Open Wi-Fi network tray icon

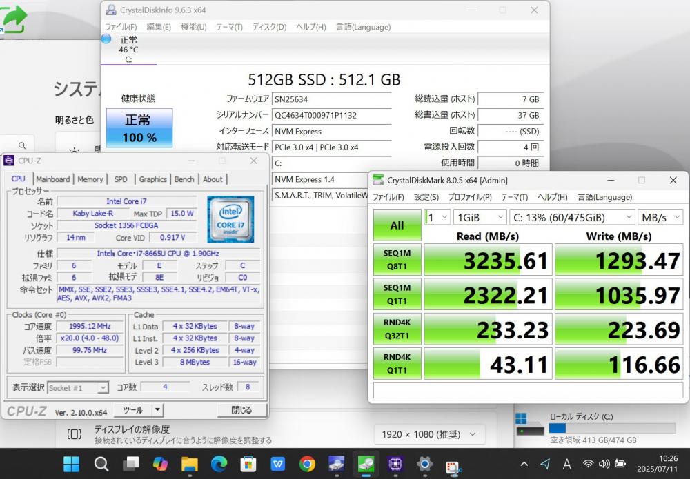[588, 464]
